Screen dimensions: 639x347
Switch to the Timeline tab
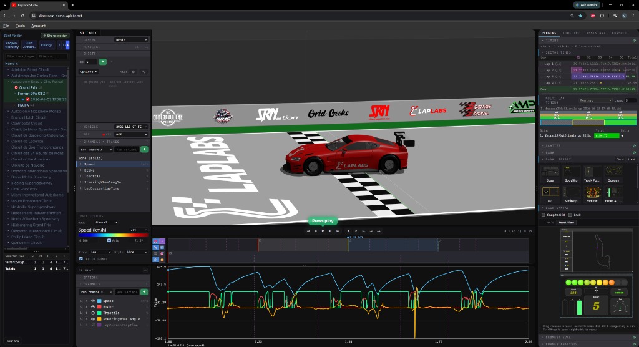[571, 33]
